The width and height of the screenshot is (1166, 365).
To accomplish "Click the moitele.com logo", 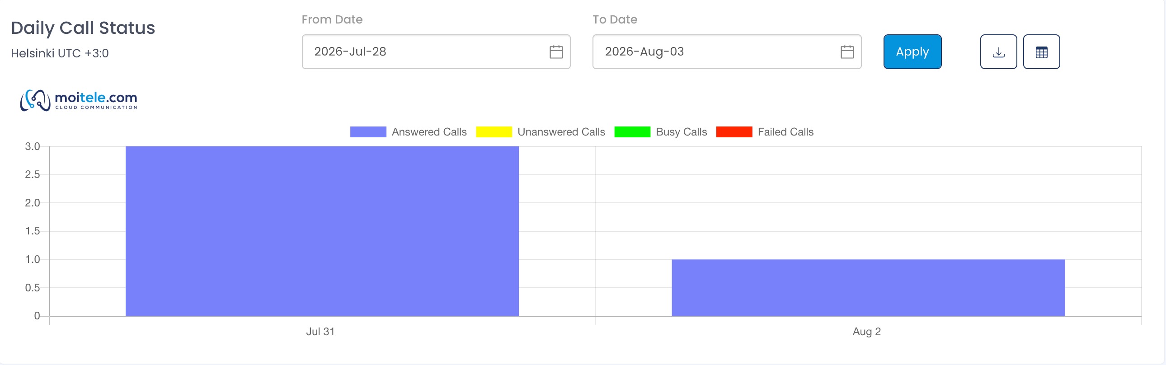I will pyautogui.click(x=79, y=100).
